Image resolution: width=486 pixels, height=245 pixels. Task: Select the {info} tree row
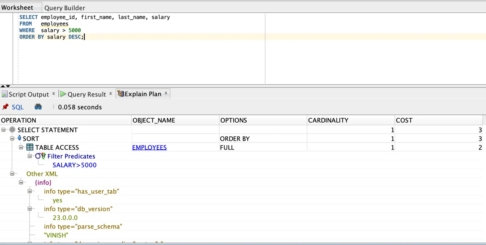[x=43, y=183]
